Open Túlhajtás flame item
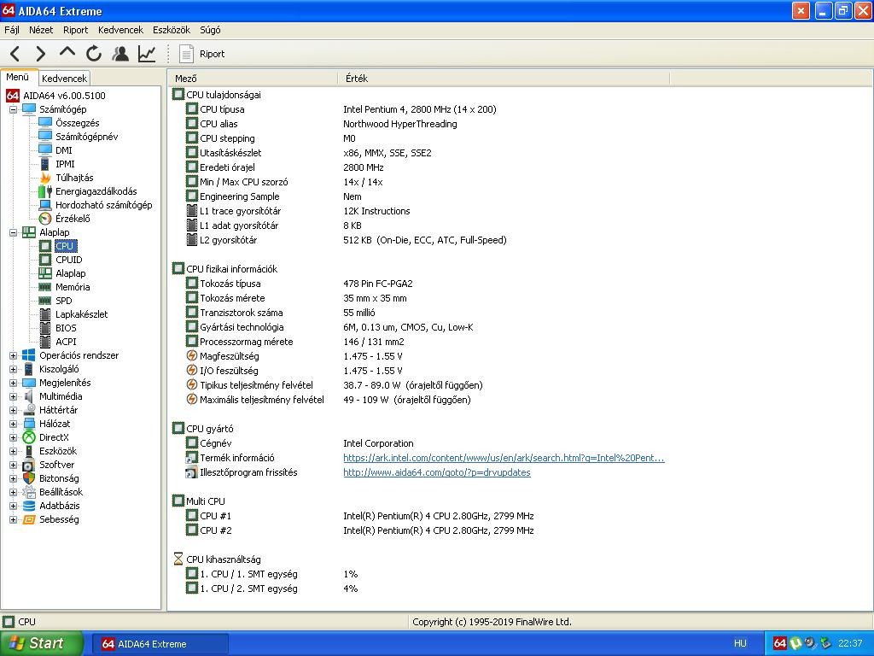 [74, 178]
